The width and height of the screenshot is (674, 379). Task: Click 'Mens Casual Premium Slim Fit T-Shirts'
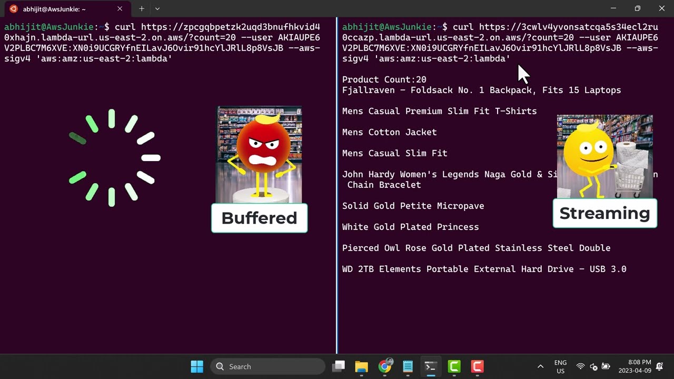click(x=440, y=111)
